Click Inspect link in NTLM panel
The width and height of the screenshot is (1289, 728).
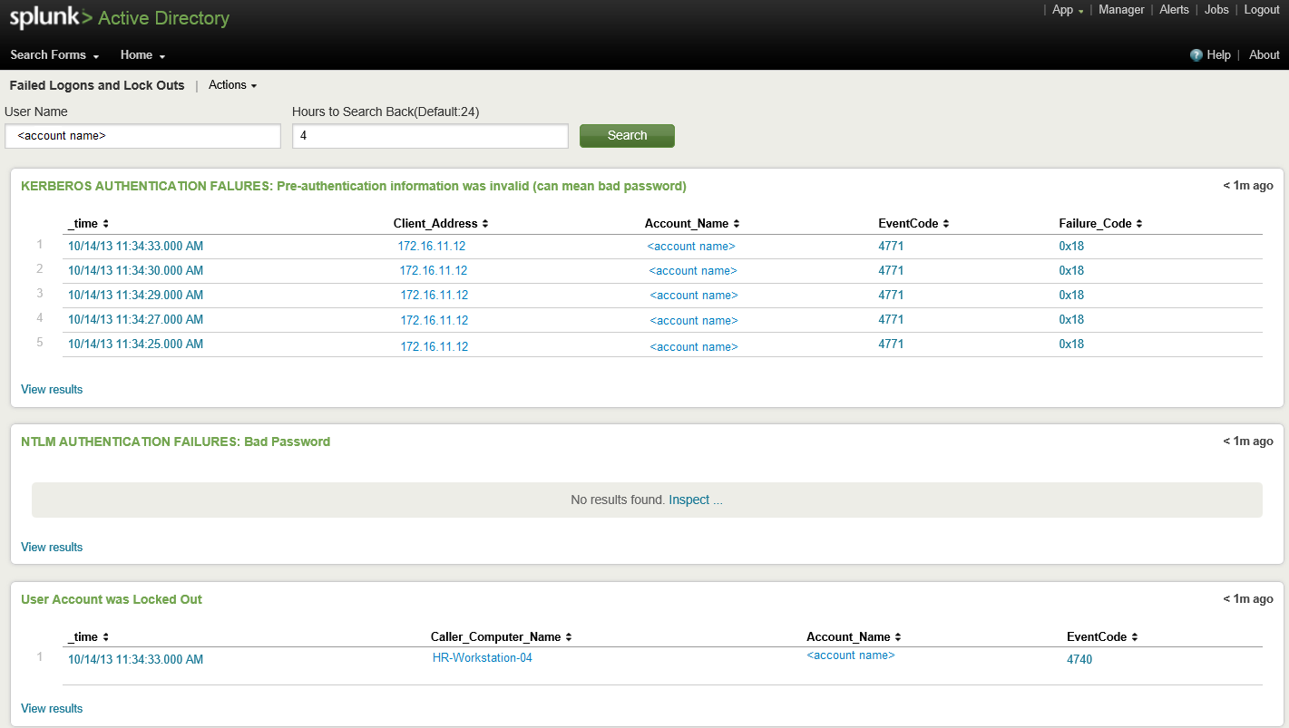pyautogui.click(x=688, y=500)
